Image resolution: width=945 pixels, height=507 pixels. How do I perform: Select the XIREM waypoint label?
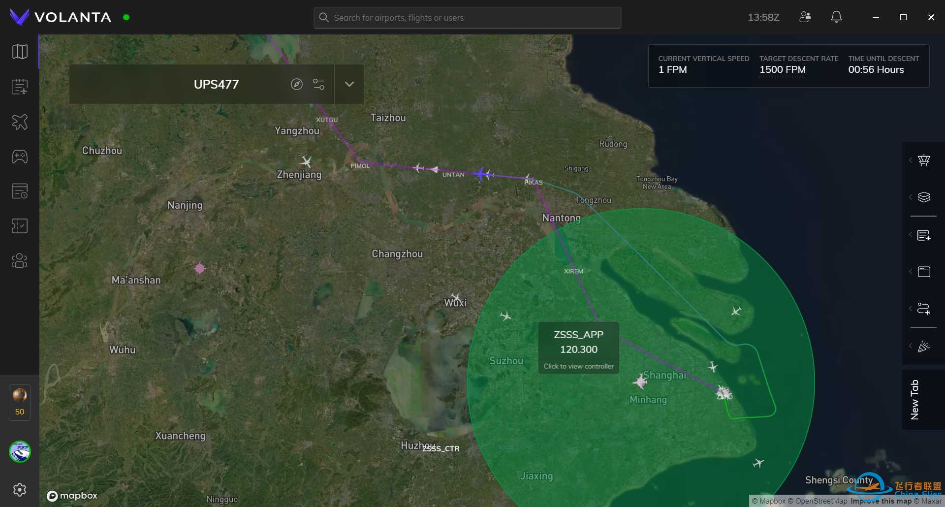point(573,271)
